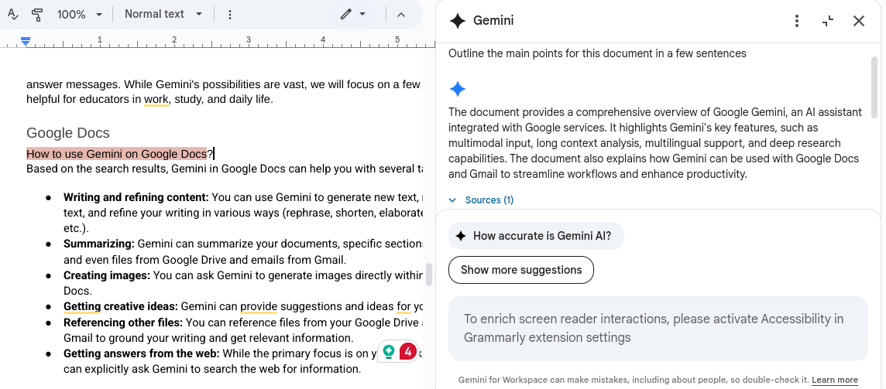Open the Gemini panel more options menu
The height and width of the screenshot is (389, 886).
click(797, 21)
